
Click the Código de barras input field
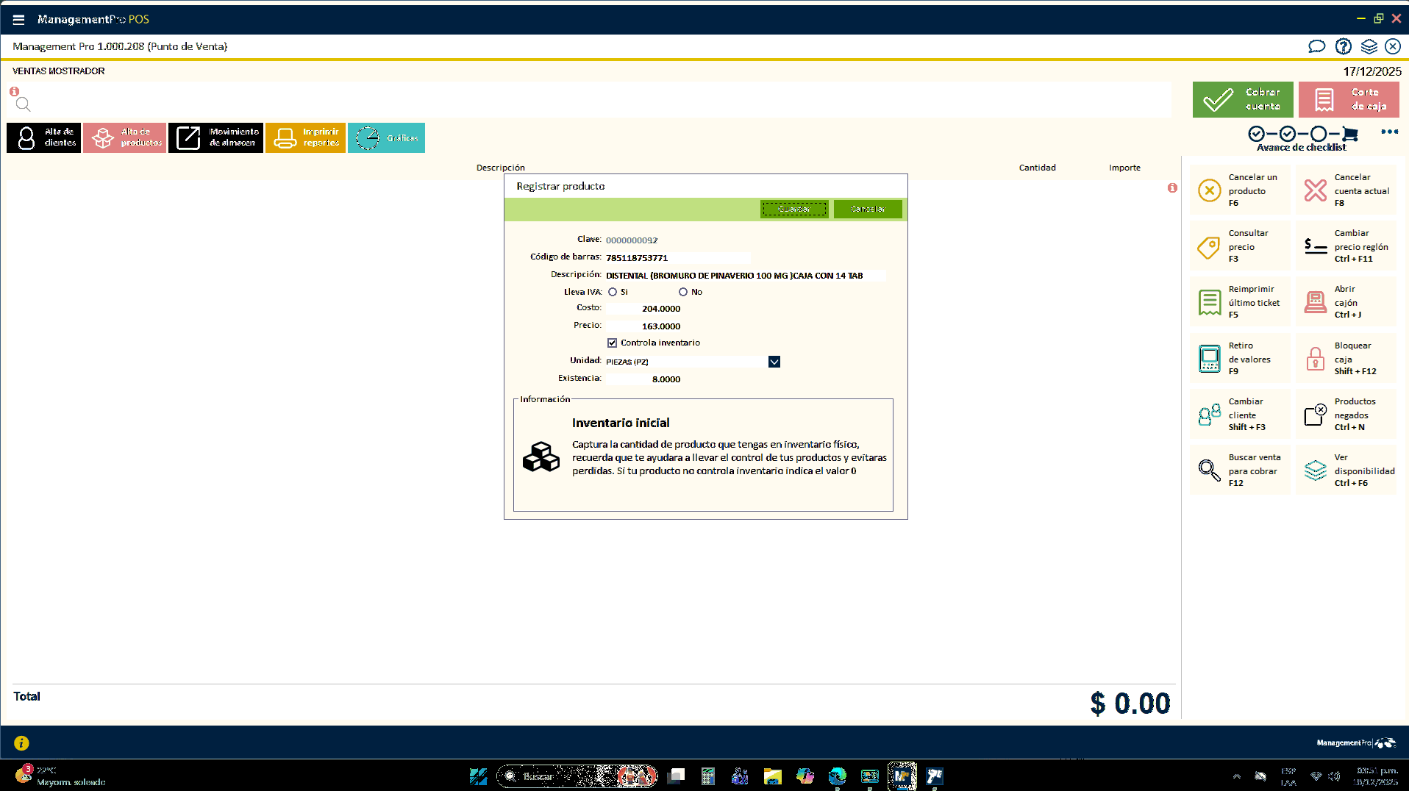677,258
